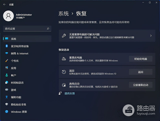The height and width of the screenshot is (121, 160).
Task: Click the Administrator profile avatar
Action: tap(9, 16)
